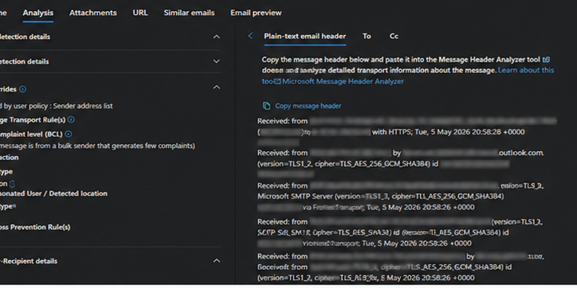Screen dimensions: 577x288
Task: Click info icon beside Transport Rule(s)
Action: tap(72, 120)
